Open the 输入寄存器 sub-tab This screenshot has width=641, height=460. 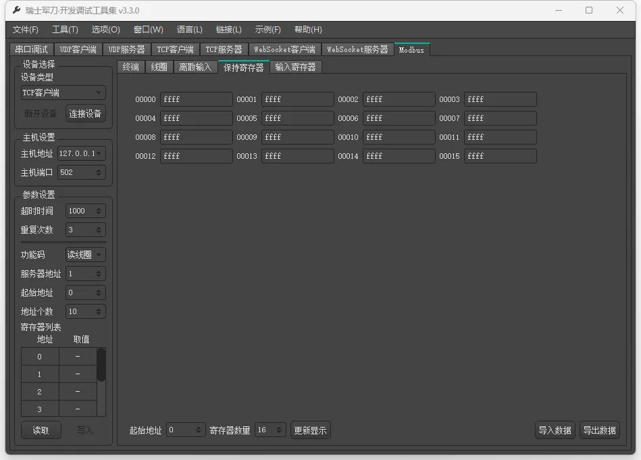(296, 67)
